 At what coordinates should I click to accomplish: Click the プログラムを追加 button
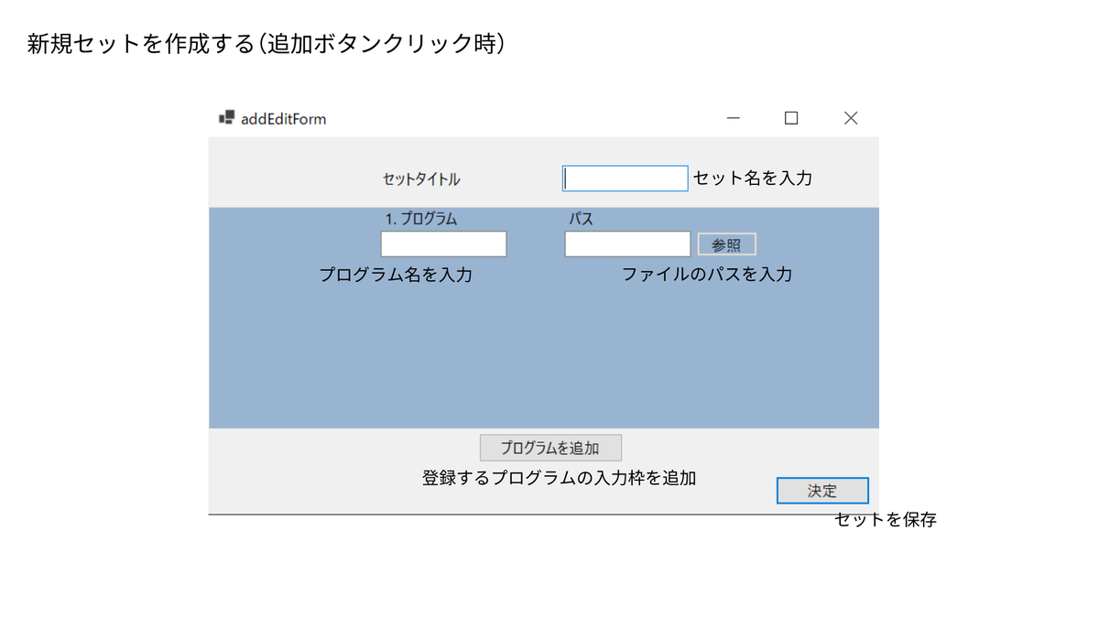click(x=549, y=447)
